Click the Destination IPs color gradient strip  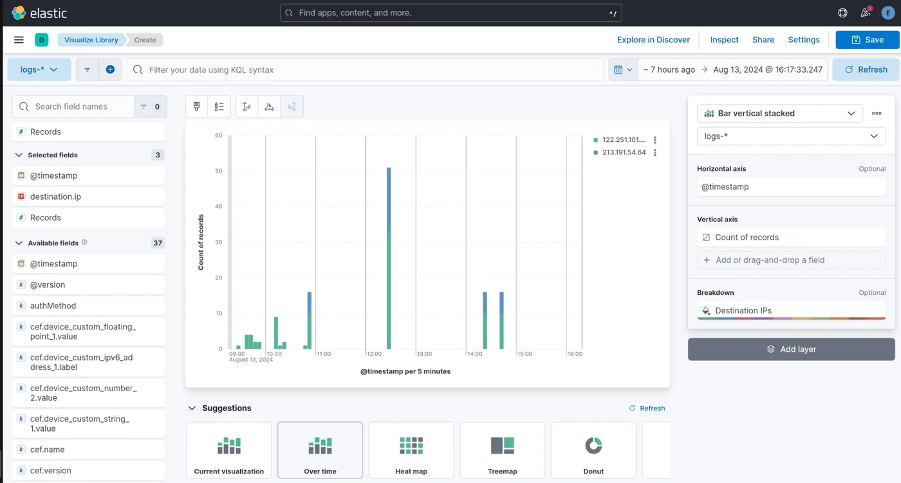pos(790,317)
